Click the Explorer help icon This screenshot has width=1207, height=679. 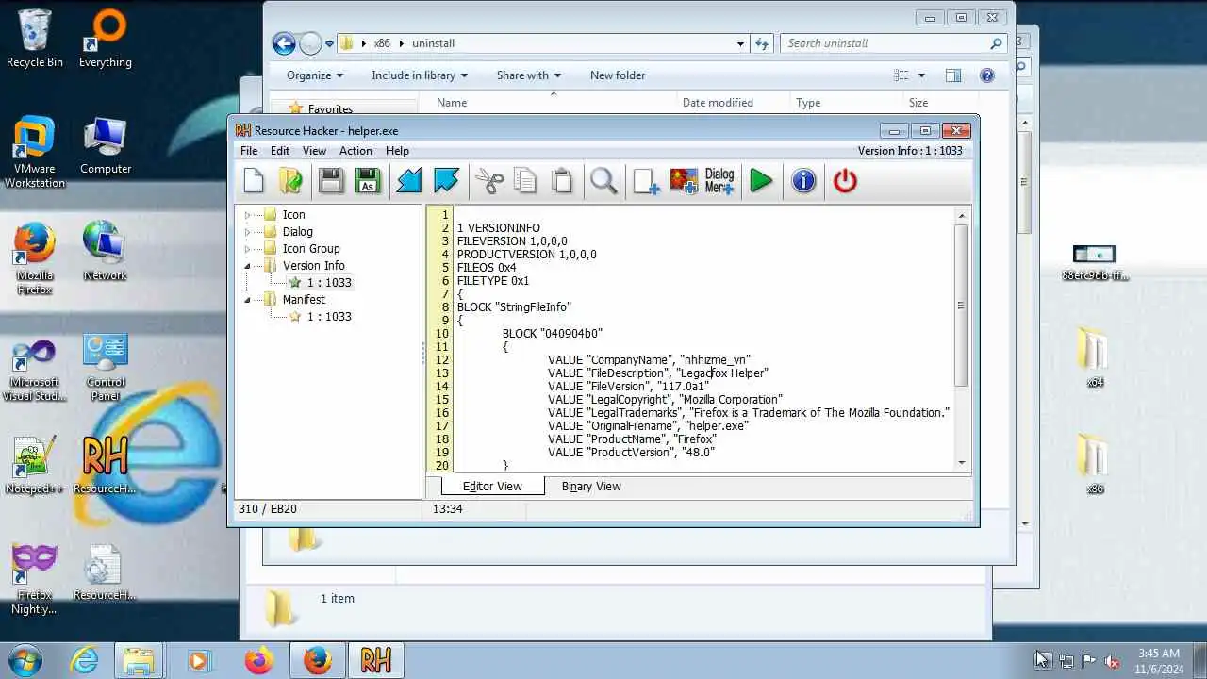pyautogui.click(x=987, y=75)
